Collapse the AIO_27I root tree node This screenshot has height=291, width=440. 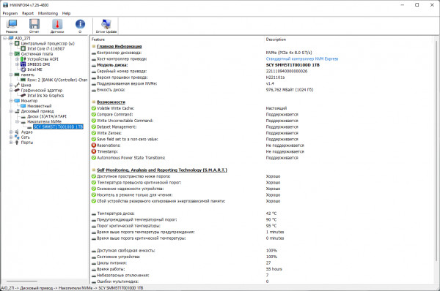(5, 38)
